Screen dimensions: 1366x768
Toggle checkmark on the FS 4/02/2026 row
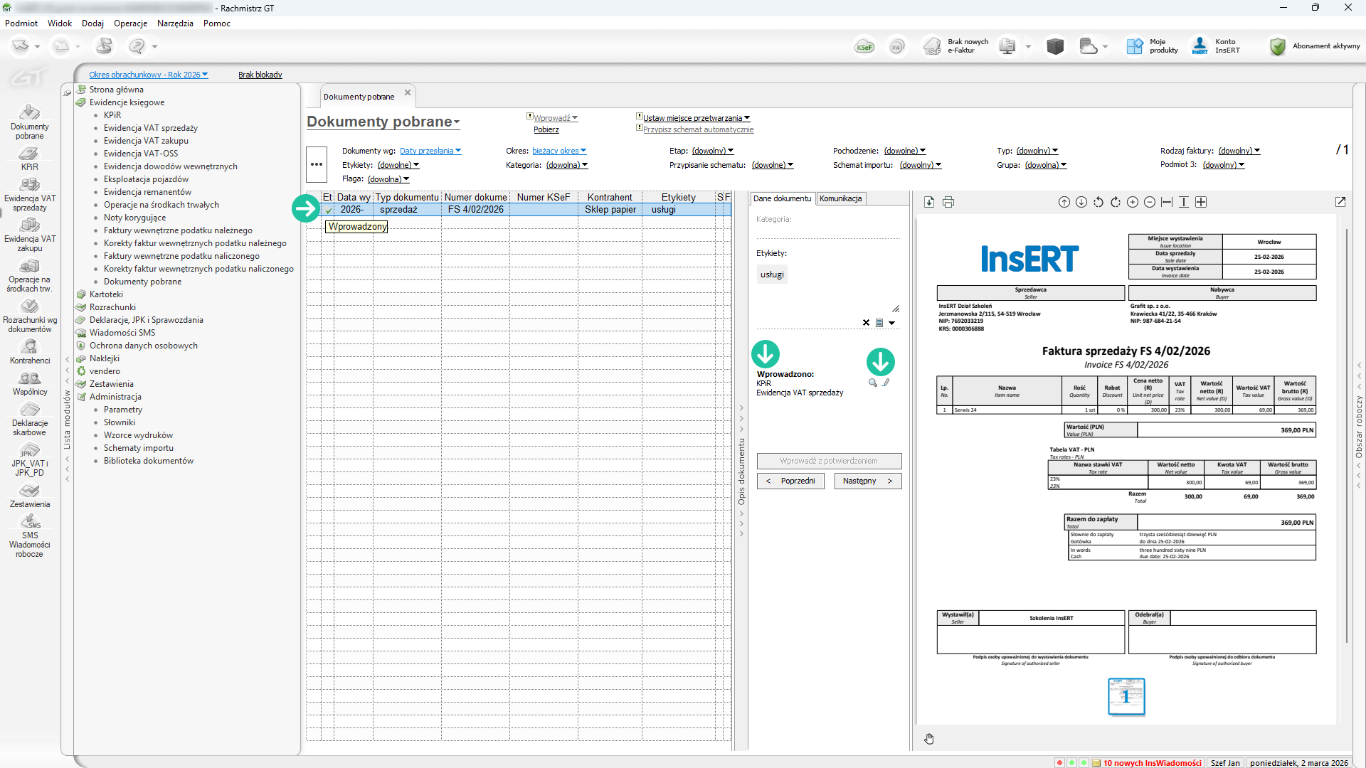pyautogui.click(x=328, y=210)
